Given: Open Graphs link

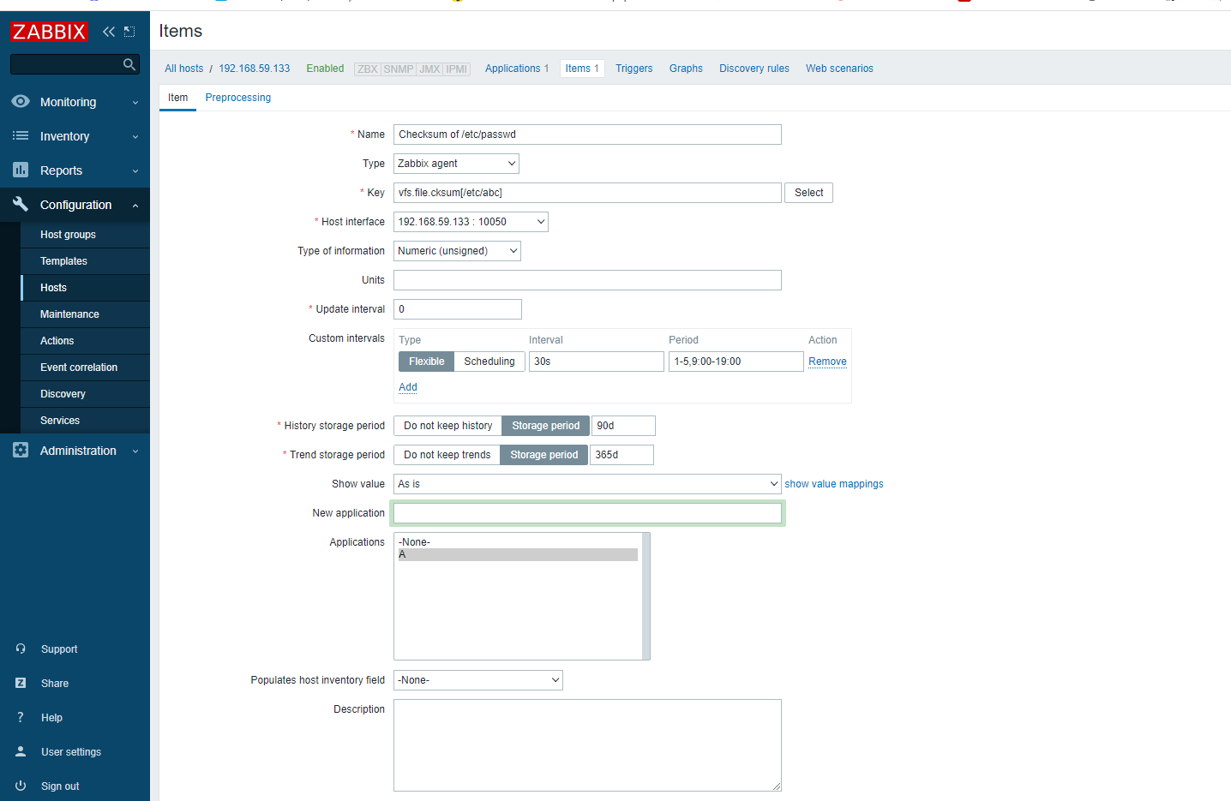Looking at the screenshot, I should 686,69.
